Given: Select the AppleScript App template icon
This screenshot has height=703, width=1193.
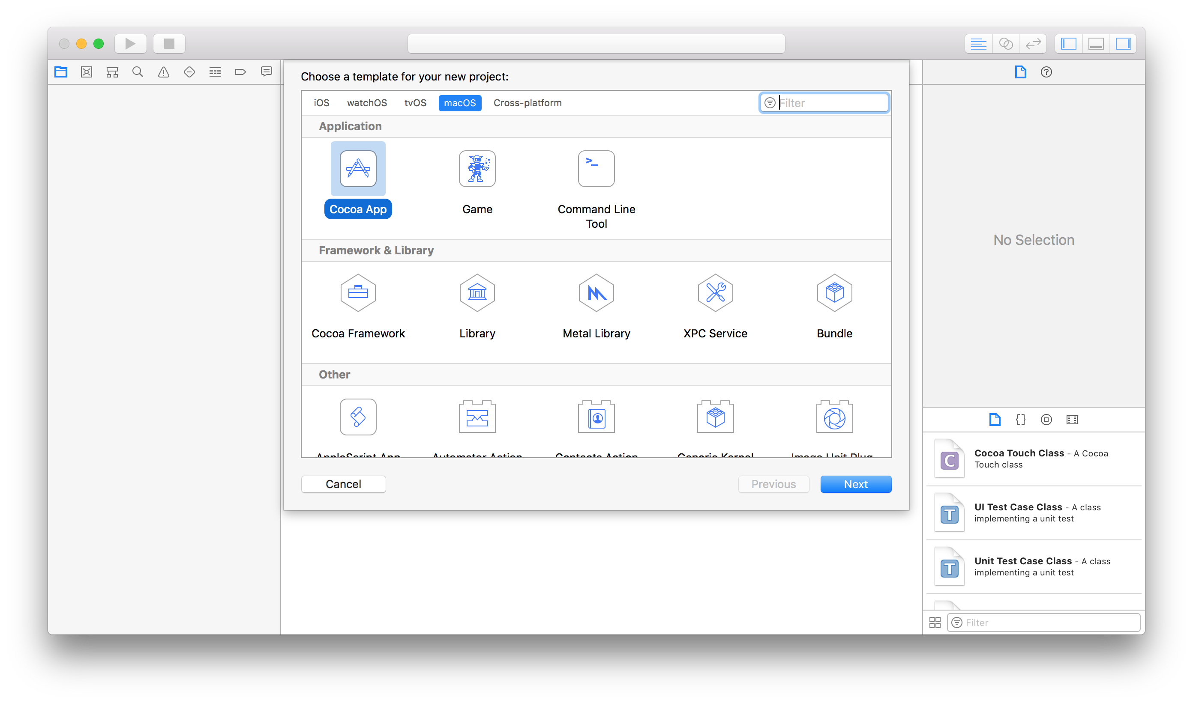Looking at the screenshot, I should (358, 417).
